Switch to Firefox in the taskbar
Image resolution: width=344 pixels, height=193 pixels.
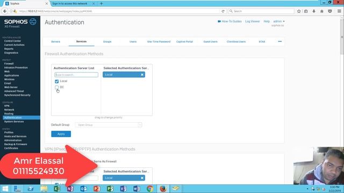point(163,189)
